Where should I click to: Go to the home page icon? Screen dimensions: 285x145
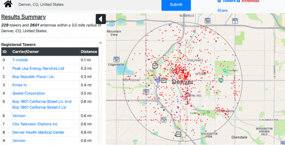pyautogui.click(x=8, y=4)
